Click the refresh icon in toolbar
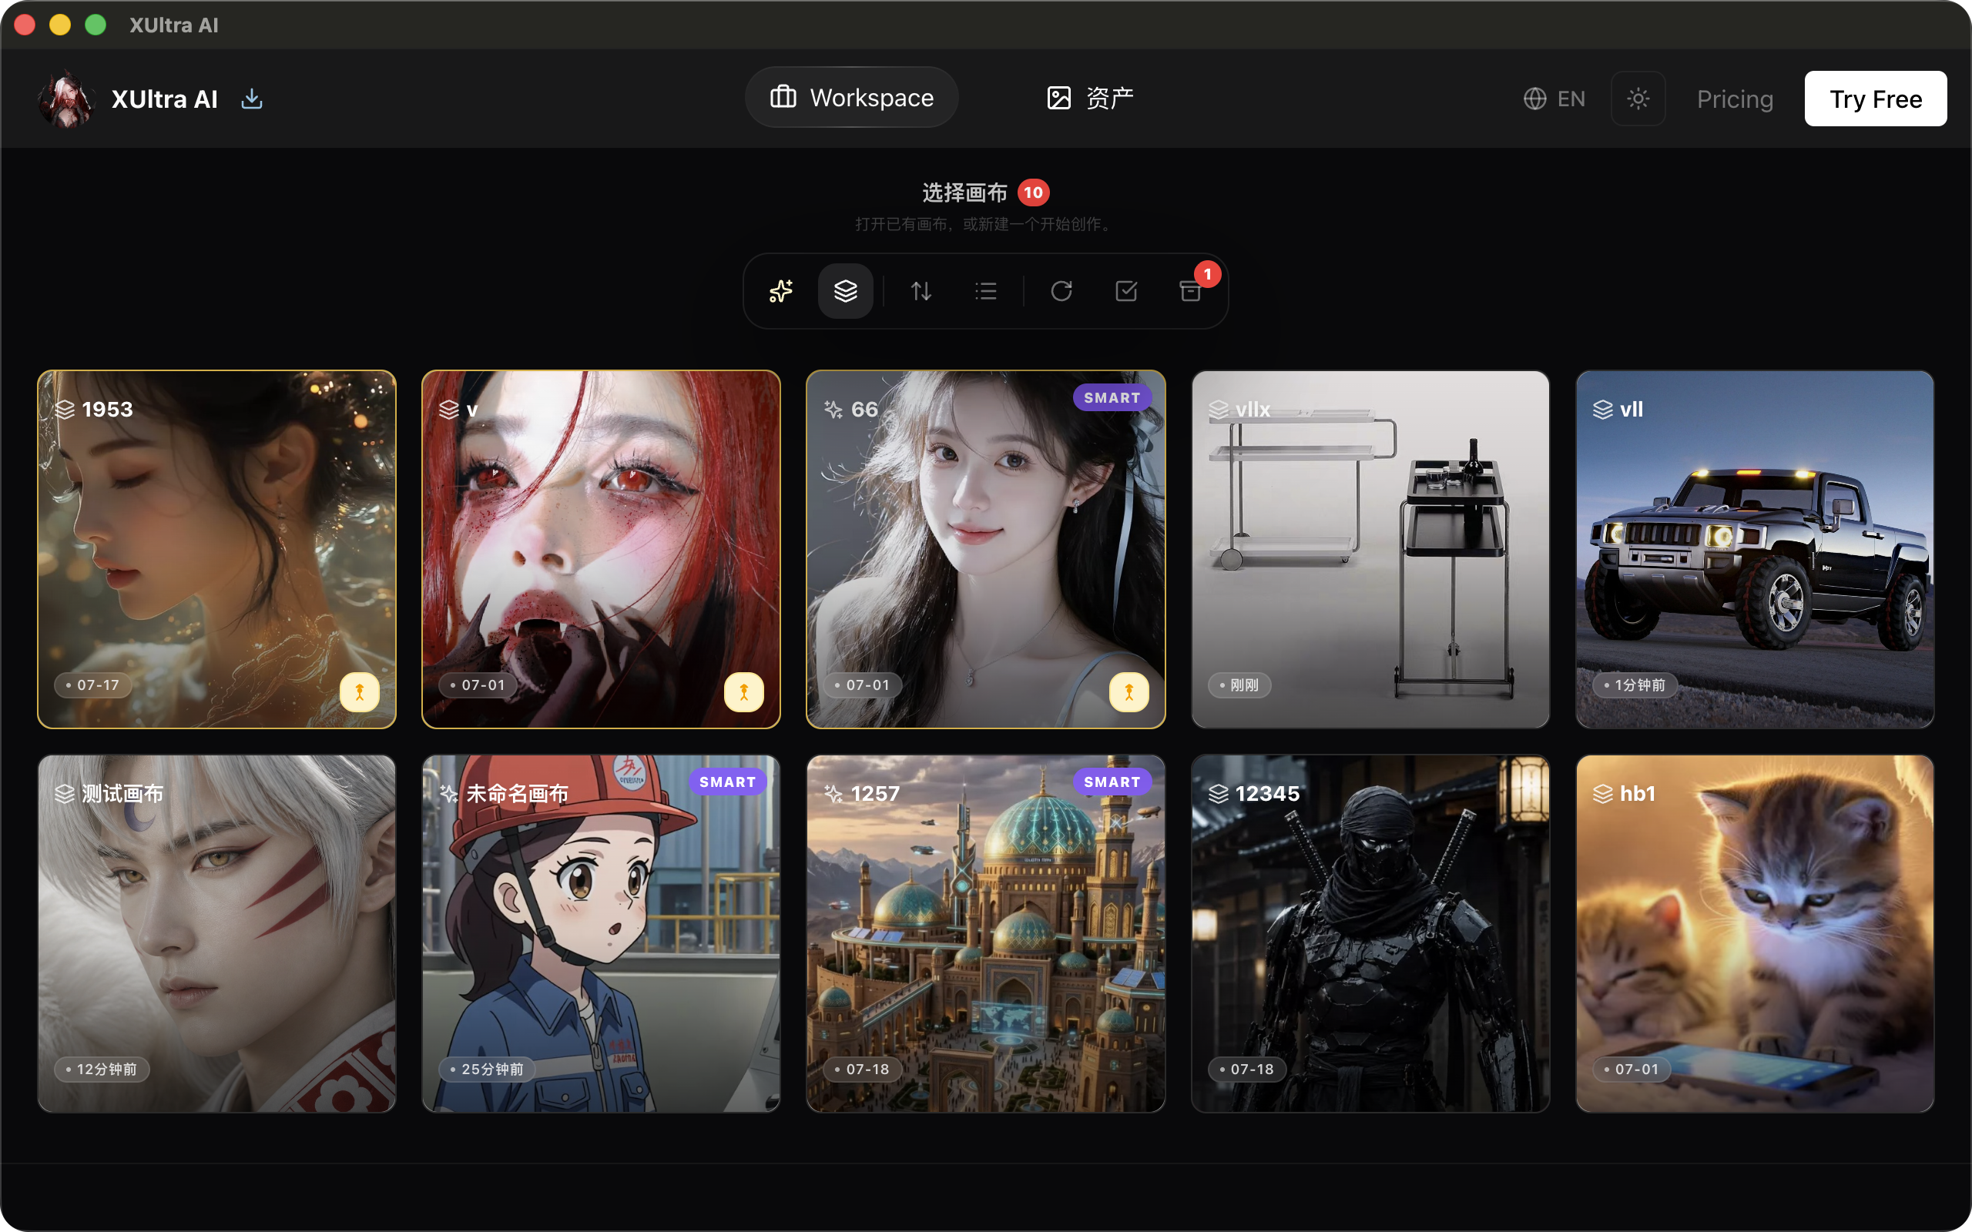 tap(1061, 291)
